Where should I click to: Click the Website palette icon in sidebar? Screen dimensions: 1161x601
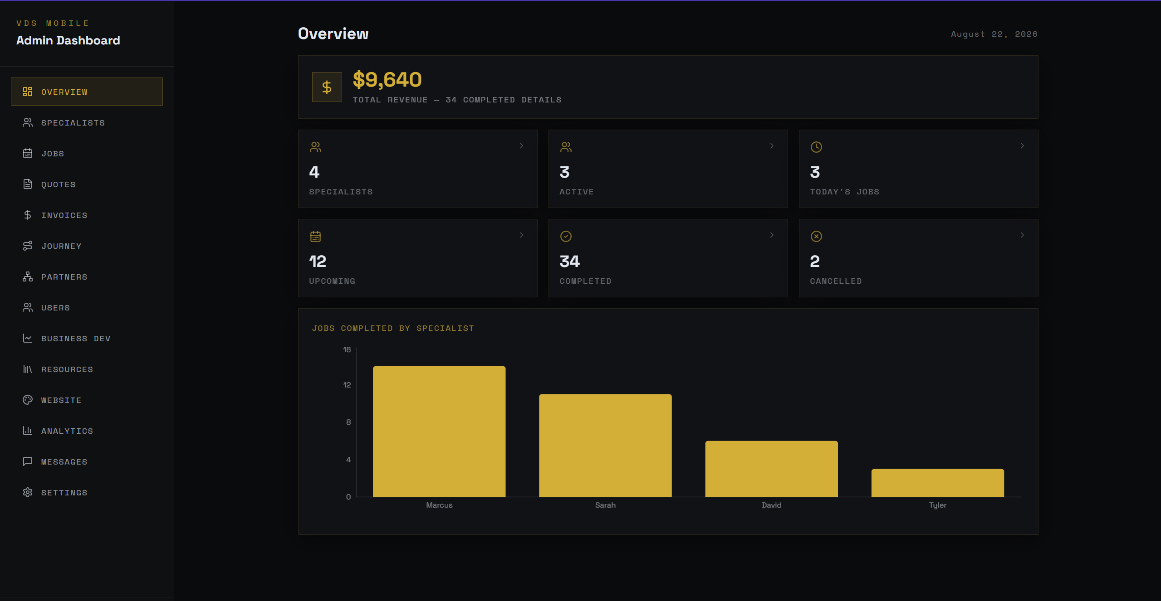(28, 400)
